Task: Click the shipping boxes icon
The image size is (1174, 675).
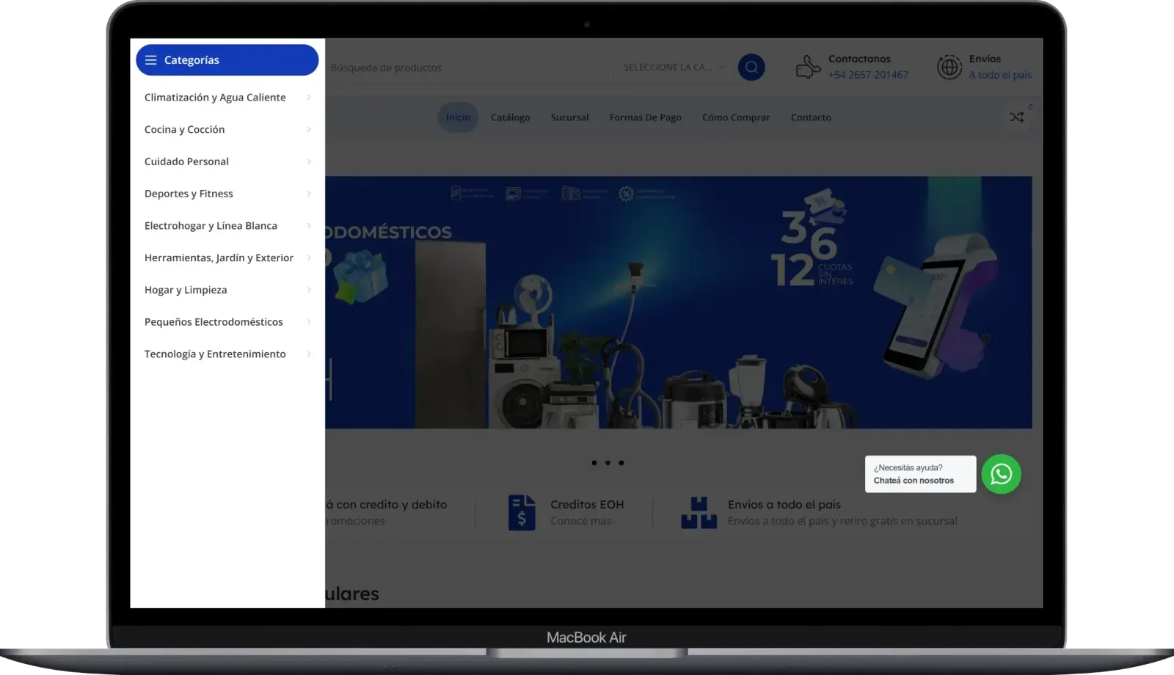Action: 699,512
